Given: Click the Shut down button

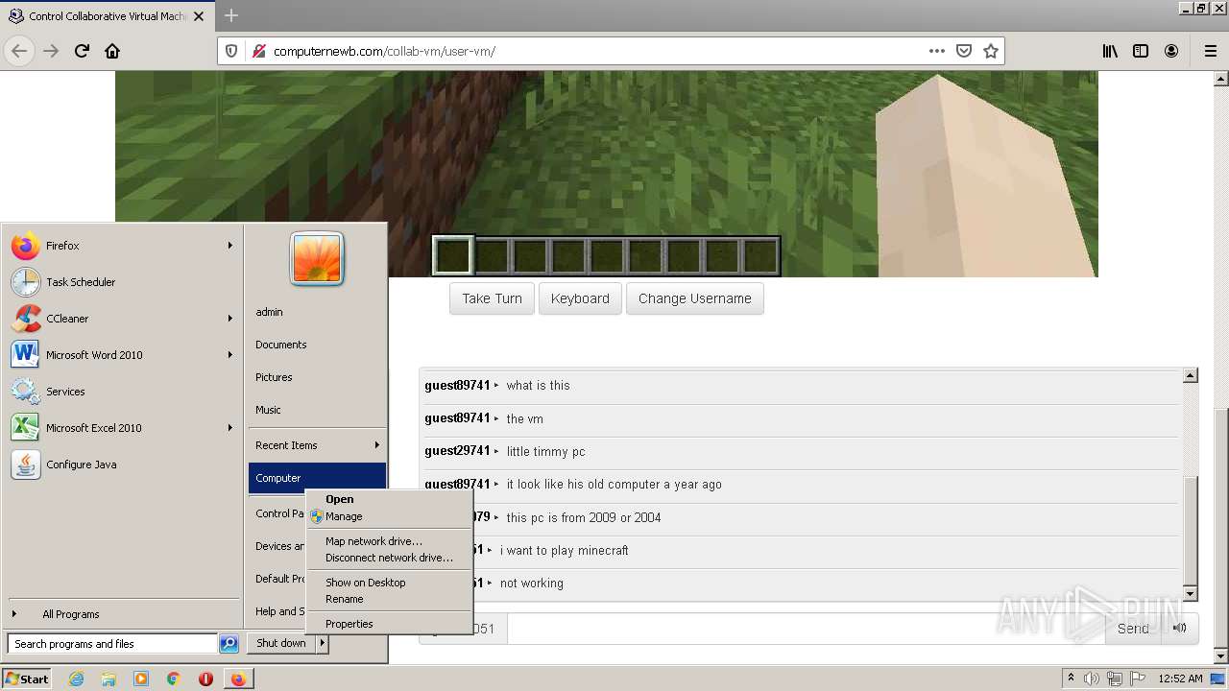Looking at the screenshot, I should [x=281, y=643].
